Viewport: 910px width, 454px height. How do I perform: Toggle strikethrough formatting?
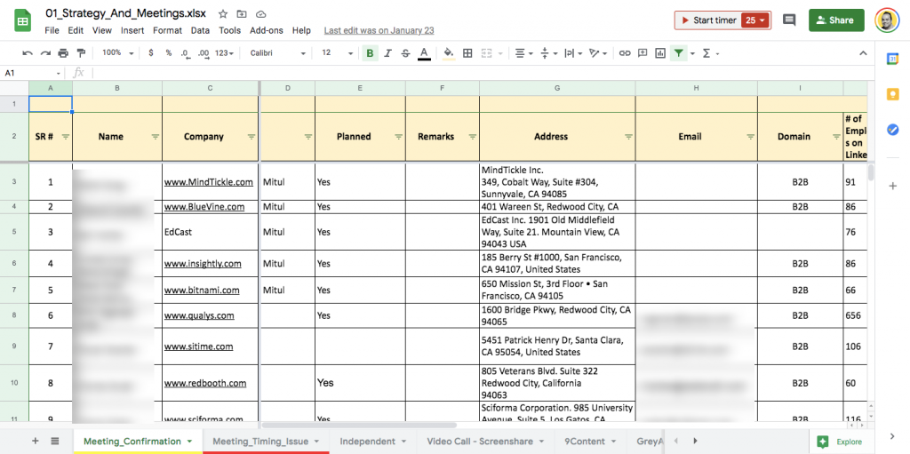(405, 52)
